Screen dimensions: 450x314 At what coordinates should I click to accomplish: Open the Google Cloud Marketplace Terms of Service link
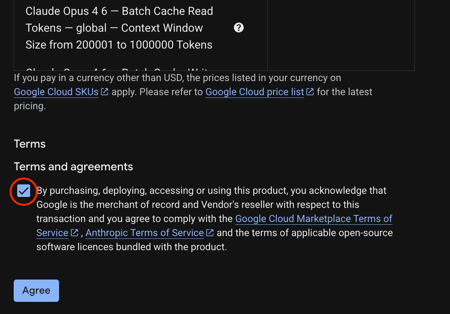[x=313, y=218]
